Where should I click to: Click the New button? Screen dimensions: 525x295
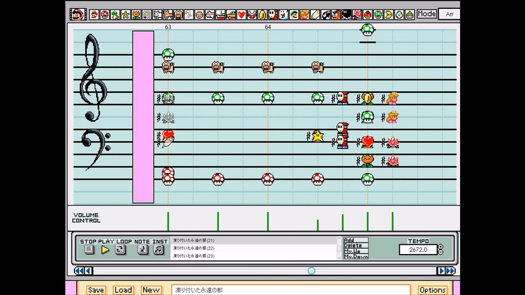151,290
